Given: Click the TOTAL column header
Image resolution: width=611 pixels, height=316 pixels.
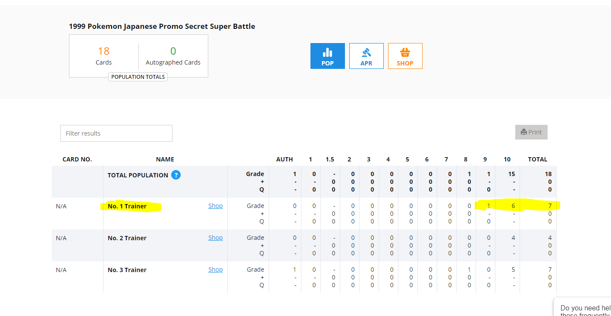Looking at the screenshot, I should pos(538,159).
